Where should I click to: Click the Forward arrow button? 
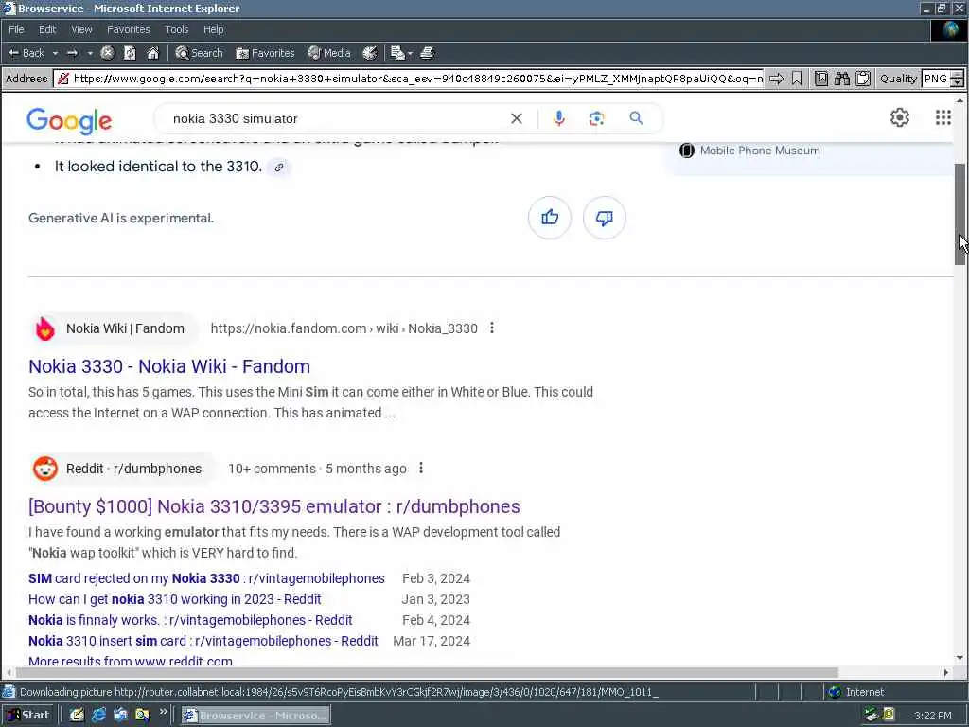click(x=72, y=53)
